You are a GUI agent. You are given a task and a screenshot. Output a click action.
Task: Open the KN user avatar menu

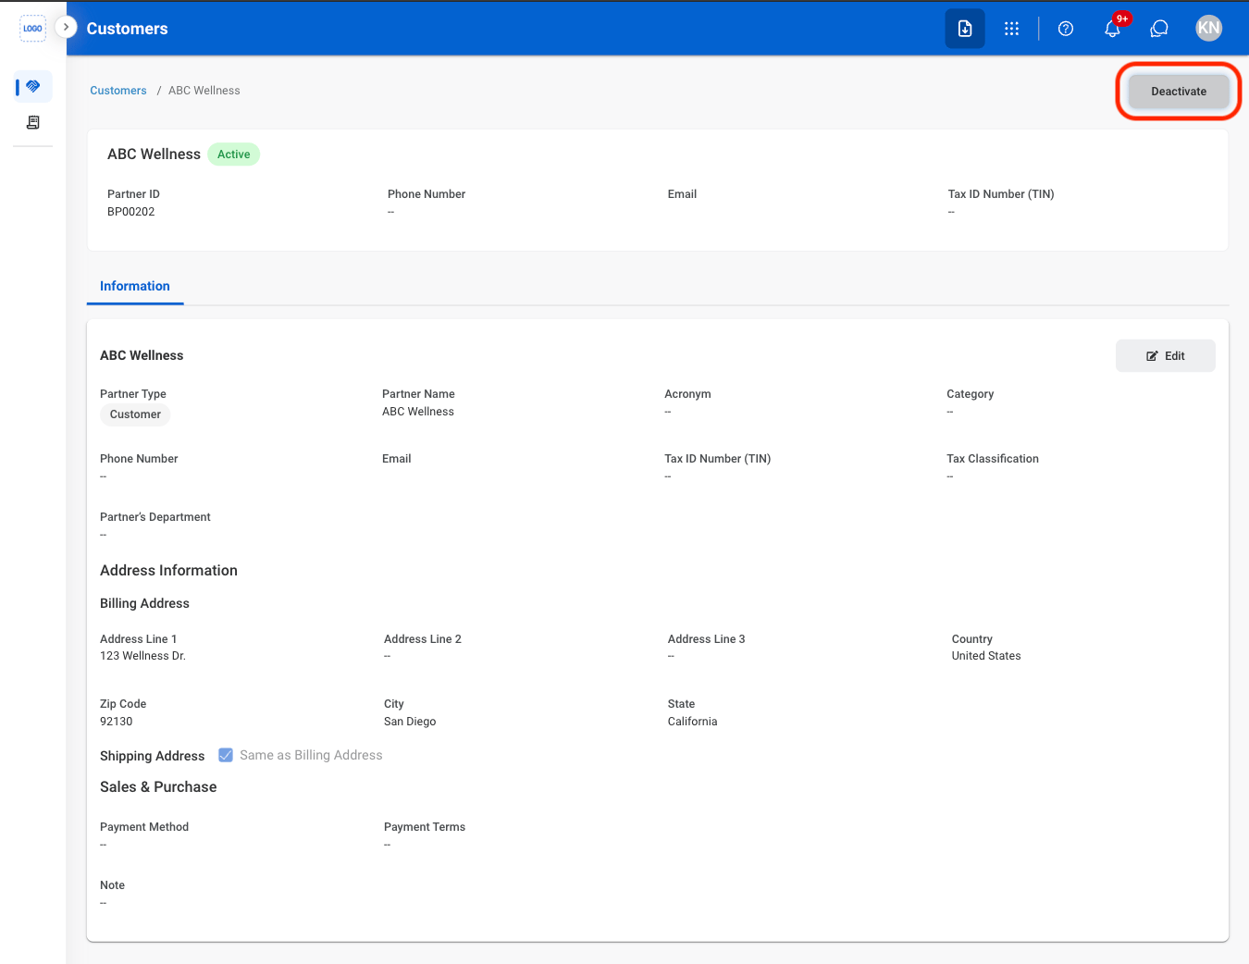click(x=1208, y=29)
